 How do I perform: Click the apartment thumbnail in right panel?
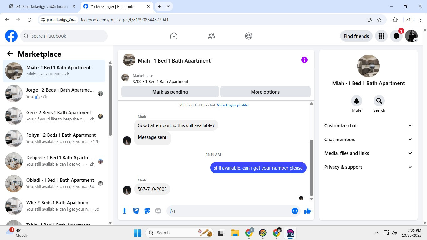(369, 66)
